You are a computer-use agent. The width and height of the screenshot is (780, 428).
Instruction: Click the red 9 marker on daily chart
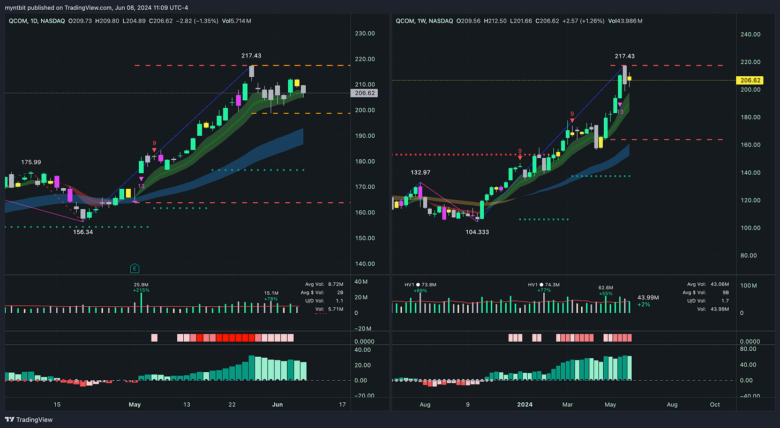(x=154, y=143)
